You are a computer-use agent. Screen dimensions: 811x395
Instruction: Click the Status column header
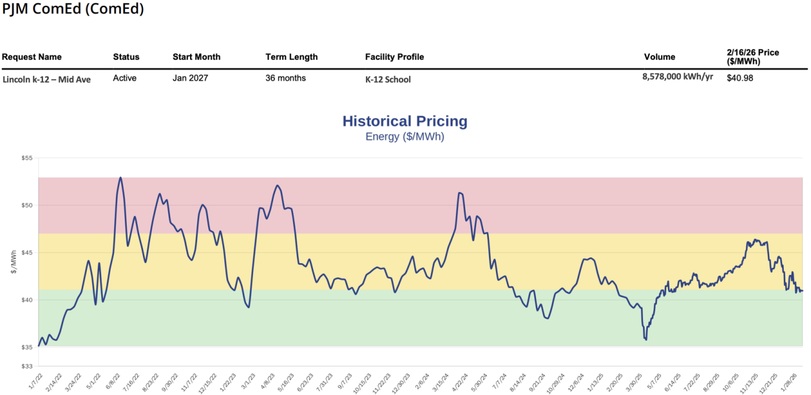coord(126,57)
